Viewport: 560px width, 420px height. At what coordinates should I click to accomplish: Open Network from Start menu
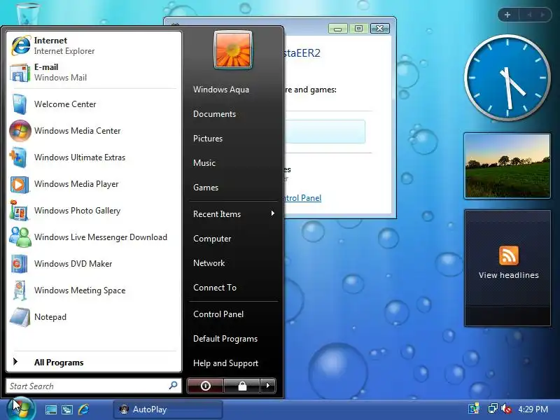pos(209,263)
